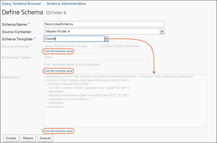The width and height of the screenshot is (217, 143).
Task: Click the Published Tables help question mark
Action: click(33, 57)
